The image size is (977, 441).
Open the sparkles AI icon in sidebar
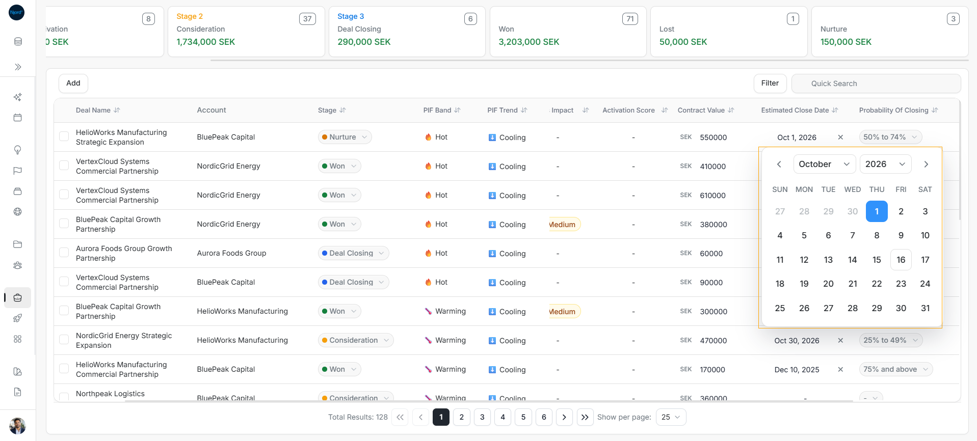point(18,97)
